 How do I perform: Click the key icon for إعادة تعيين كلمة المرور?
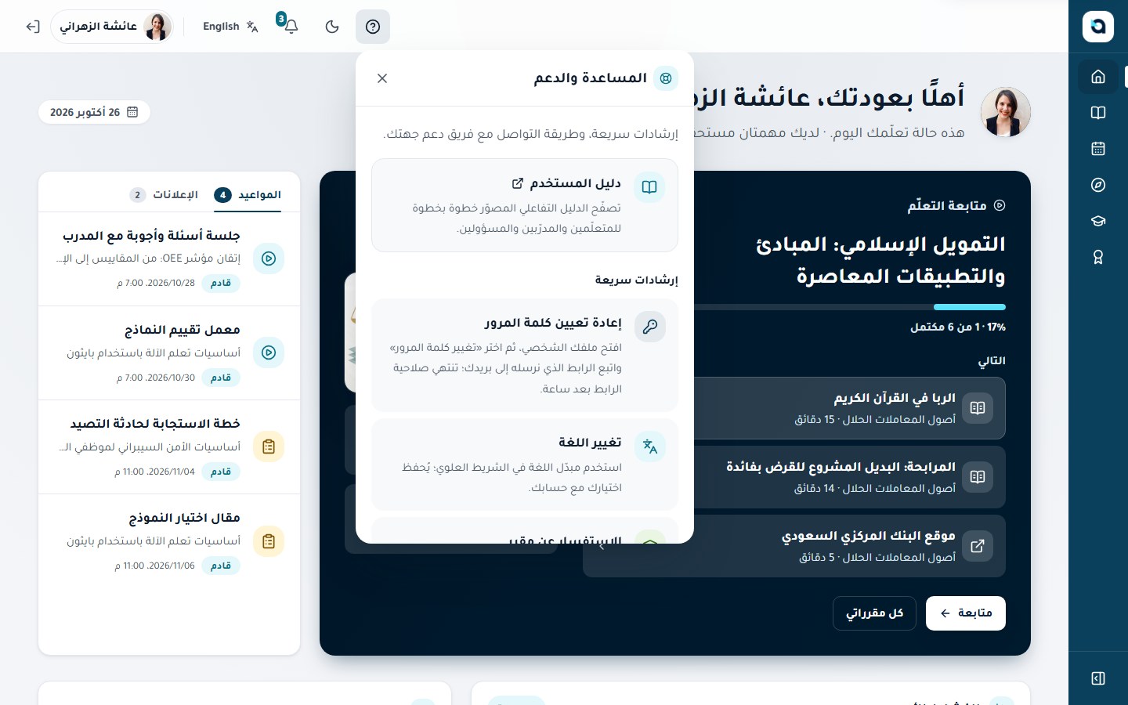[x=650, y=326]
